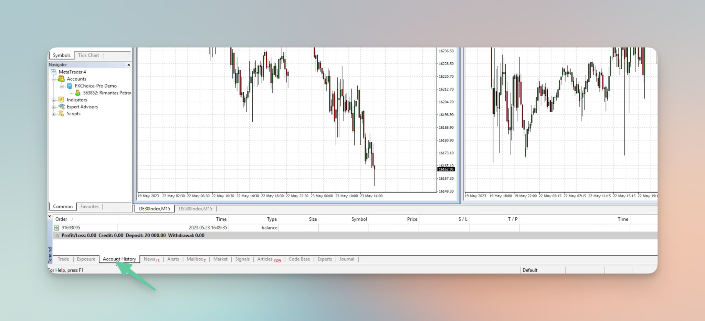Collapse the FXChoice-Pro Demo node
The width and height of the screenshot is (705, 321).
(x=62, y=86)
